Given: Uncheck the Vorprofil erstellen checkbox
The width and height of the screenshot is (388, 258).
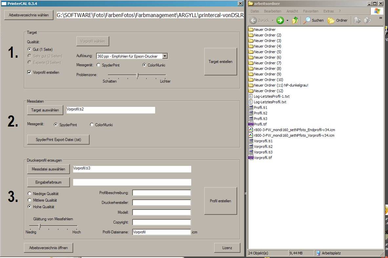Looking at the screenshot, I should [30, 72].
